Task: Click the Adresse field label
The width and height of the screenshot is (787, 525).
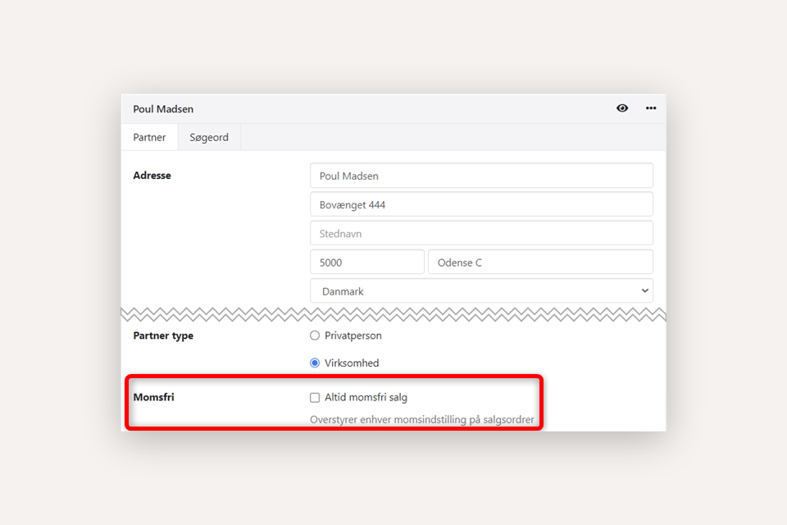Action: [x=152, y=176]
